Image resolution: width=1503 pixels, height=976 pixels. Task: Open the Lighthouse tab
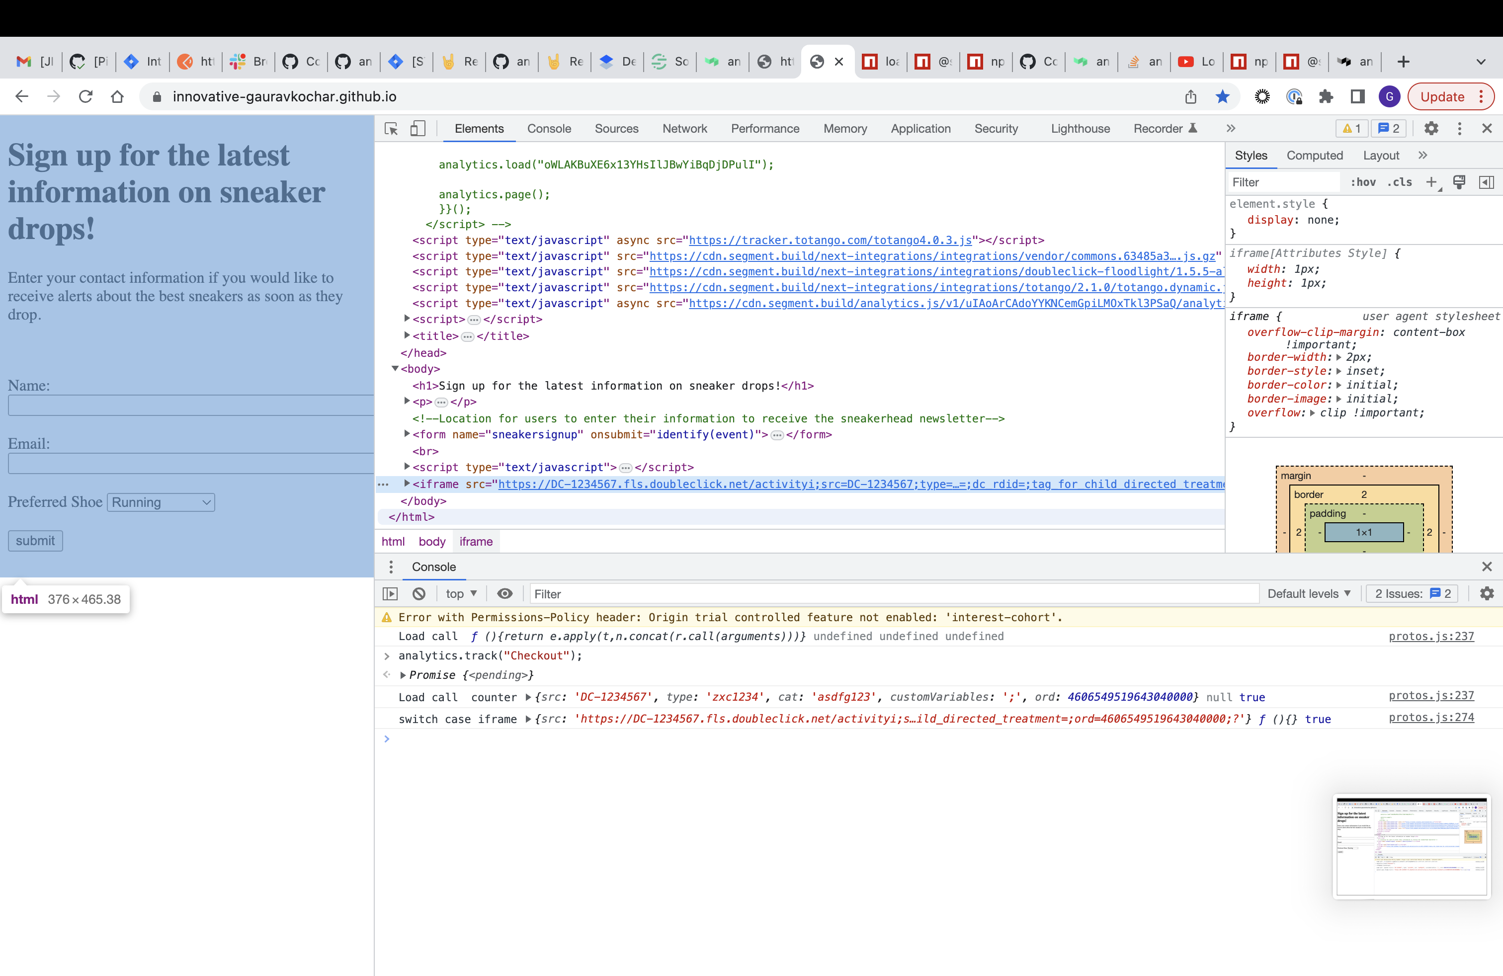[1080, 129]
